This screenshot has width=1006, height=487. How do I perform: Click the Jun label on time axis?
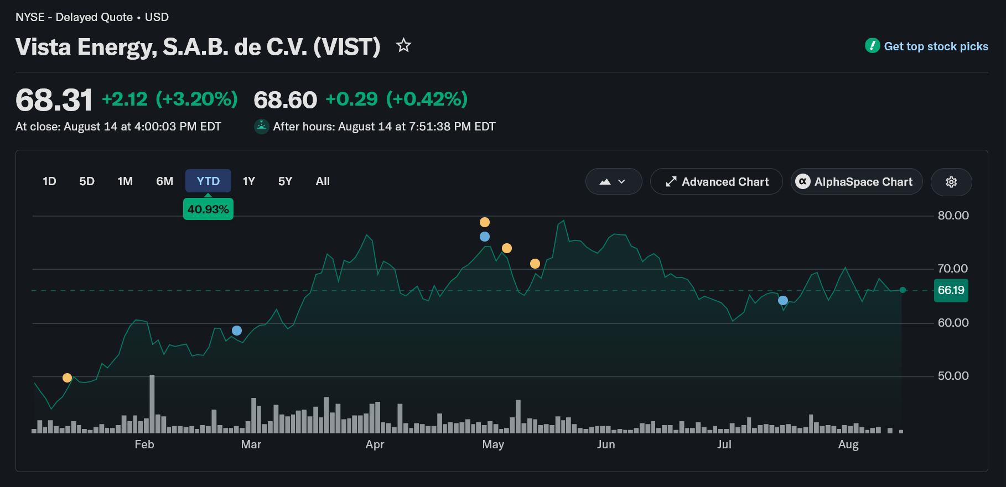(x=606, y=444)
